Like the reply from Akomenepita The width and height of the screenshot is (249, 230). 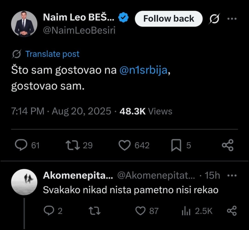tap(140, 211)
